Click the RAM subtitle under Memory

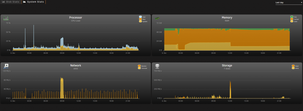(227, 21)
